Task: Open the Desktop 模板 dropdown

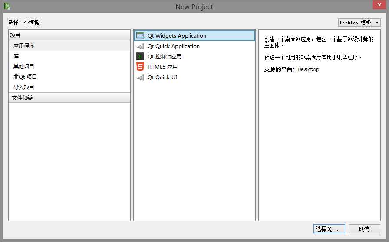Action: point(359,23)
